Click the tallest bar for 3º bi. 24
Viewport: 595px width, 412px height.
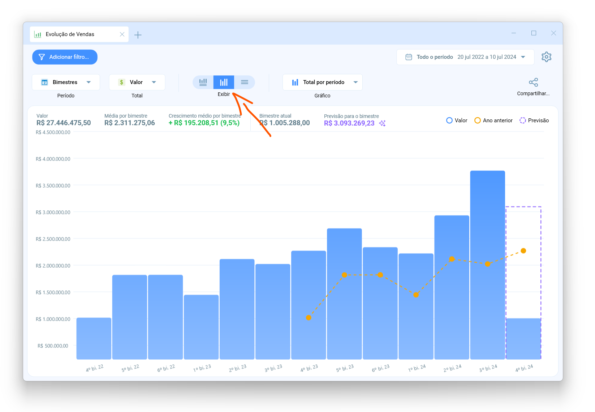point(488,265)
